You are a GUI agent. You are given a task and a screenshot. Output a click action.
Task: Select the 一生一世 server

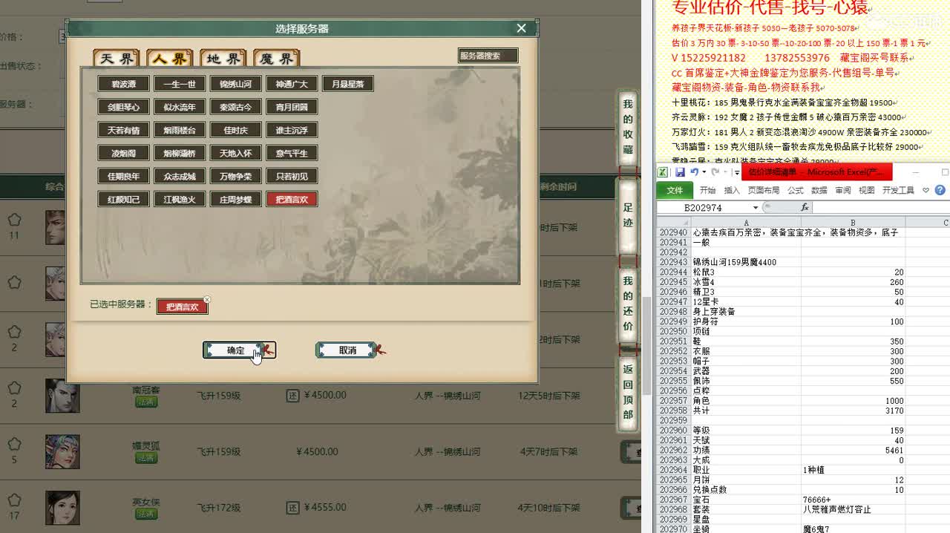180,84
